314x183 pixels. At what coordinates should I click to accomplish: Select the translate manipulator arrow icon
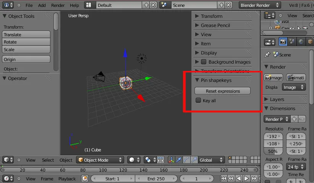pos(178,160)
